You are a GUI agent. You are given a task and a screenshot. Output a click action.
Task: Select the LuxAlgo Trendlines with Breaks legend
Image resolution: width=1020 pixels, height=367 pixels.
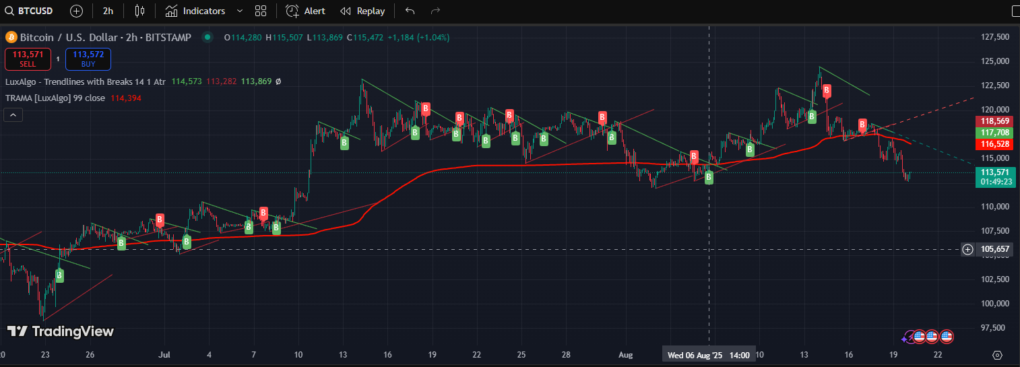(85, 81)
